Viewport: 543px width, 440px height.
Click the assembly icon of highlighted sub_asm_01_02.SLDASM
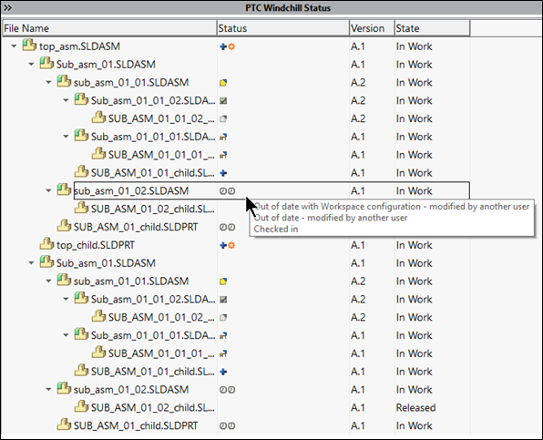pos(64,189)
